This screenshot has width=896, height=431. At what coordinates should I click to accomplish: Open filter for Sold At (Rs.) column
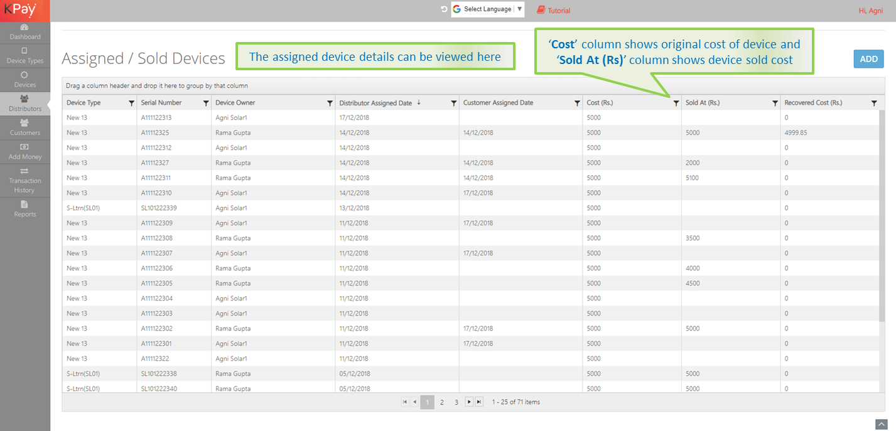(x=775, y=104)
